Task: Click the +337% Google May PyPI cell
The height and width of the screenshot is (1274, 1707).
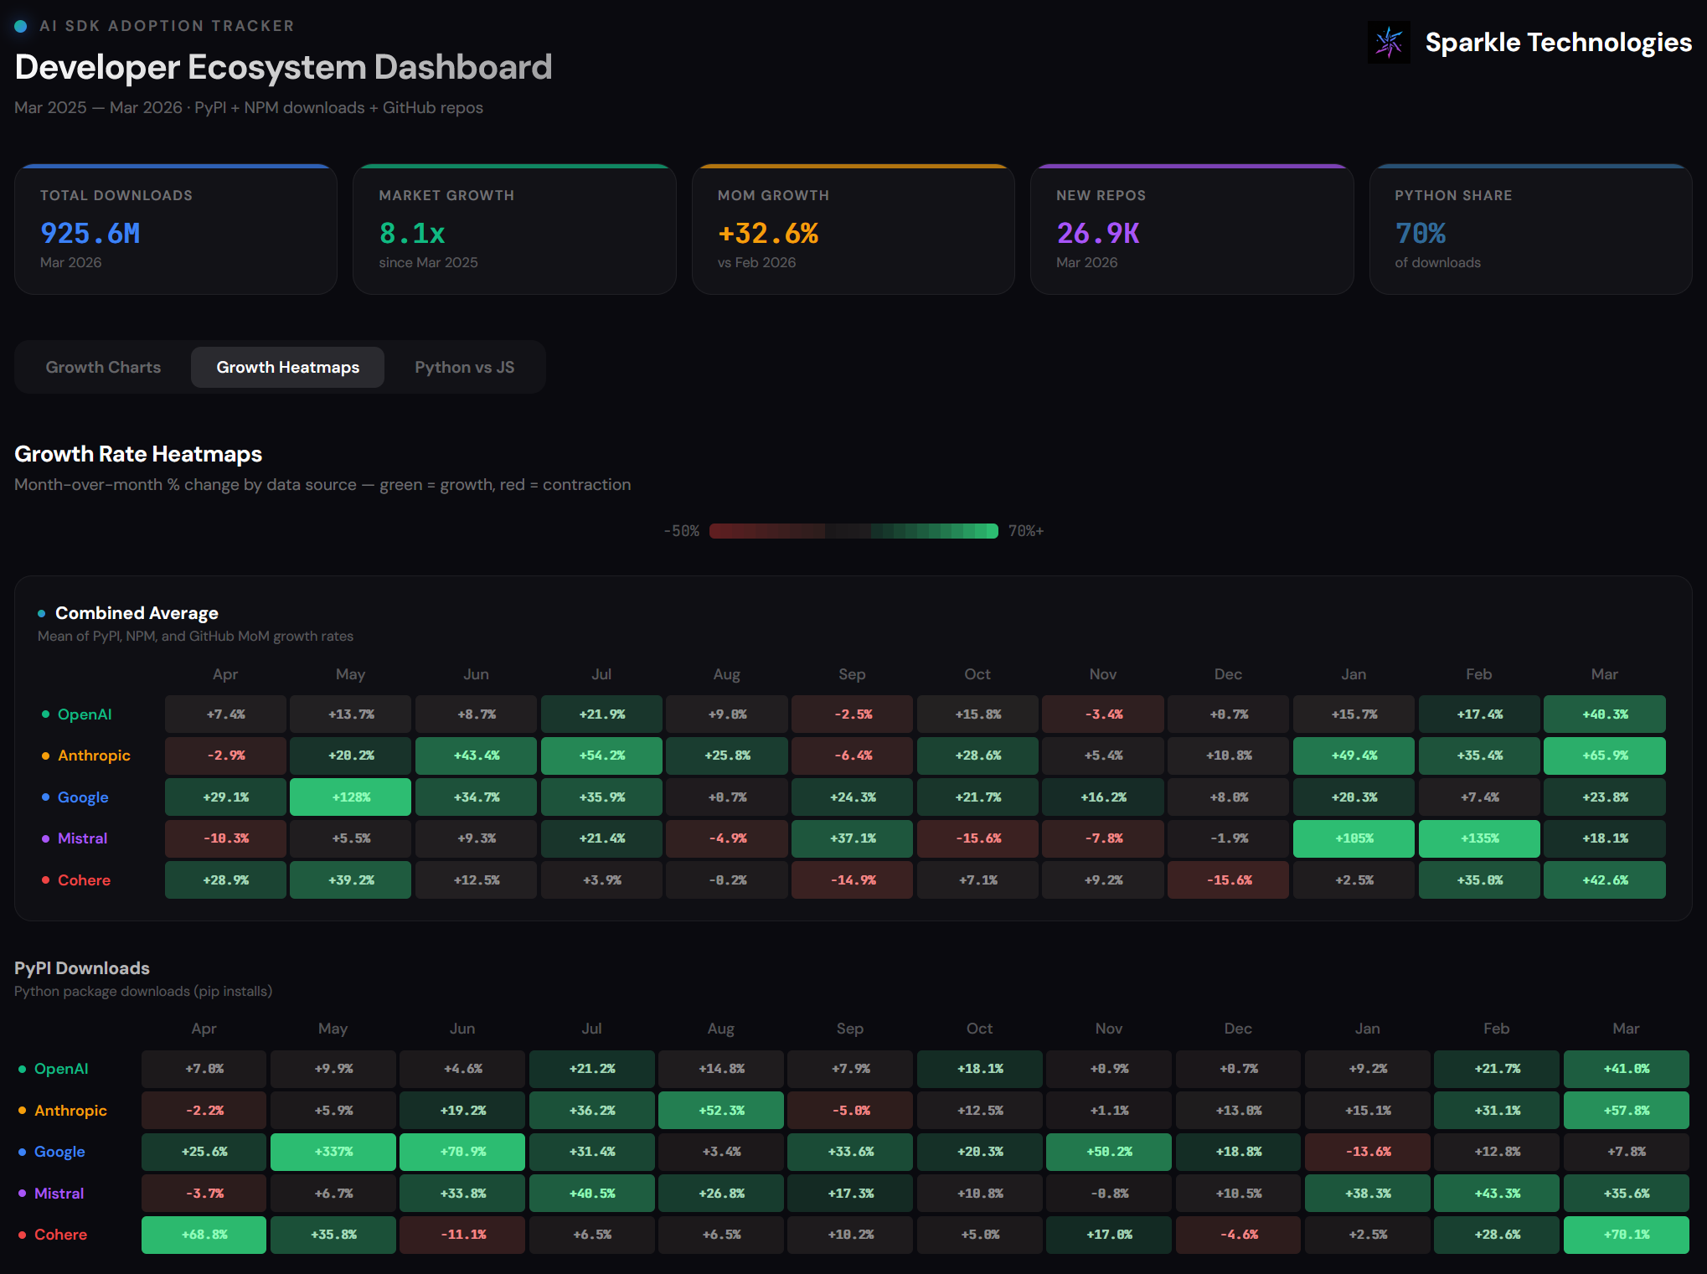Action: point(333,1152)
